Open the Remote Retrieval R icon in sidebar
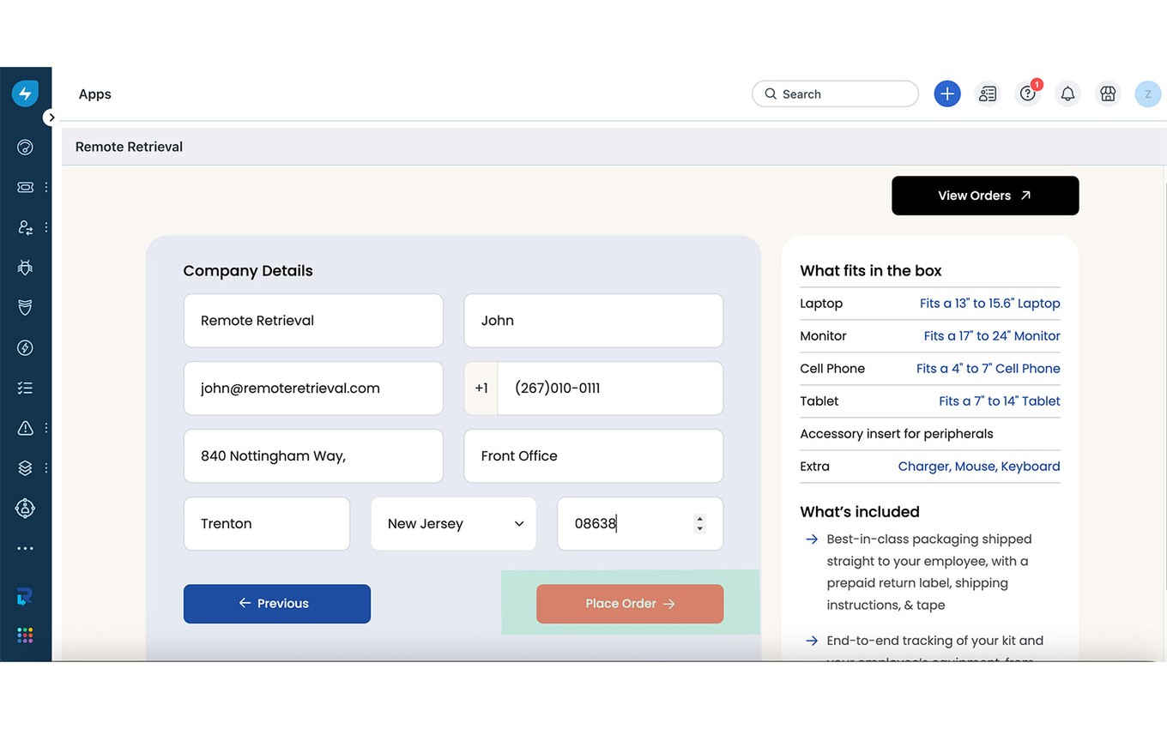The image size is (1167, 729). tap(25, 598)
